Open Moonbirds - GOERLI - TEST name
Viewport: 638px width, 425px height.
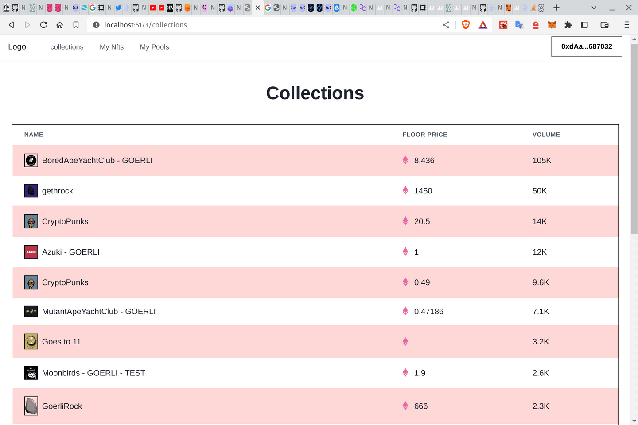click(x=93, y=373)
